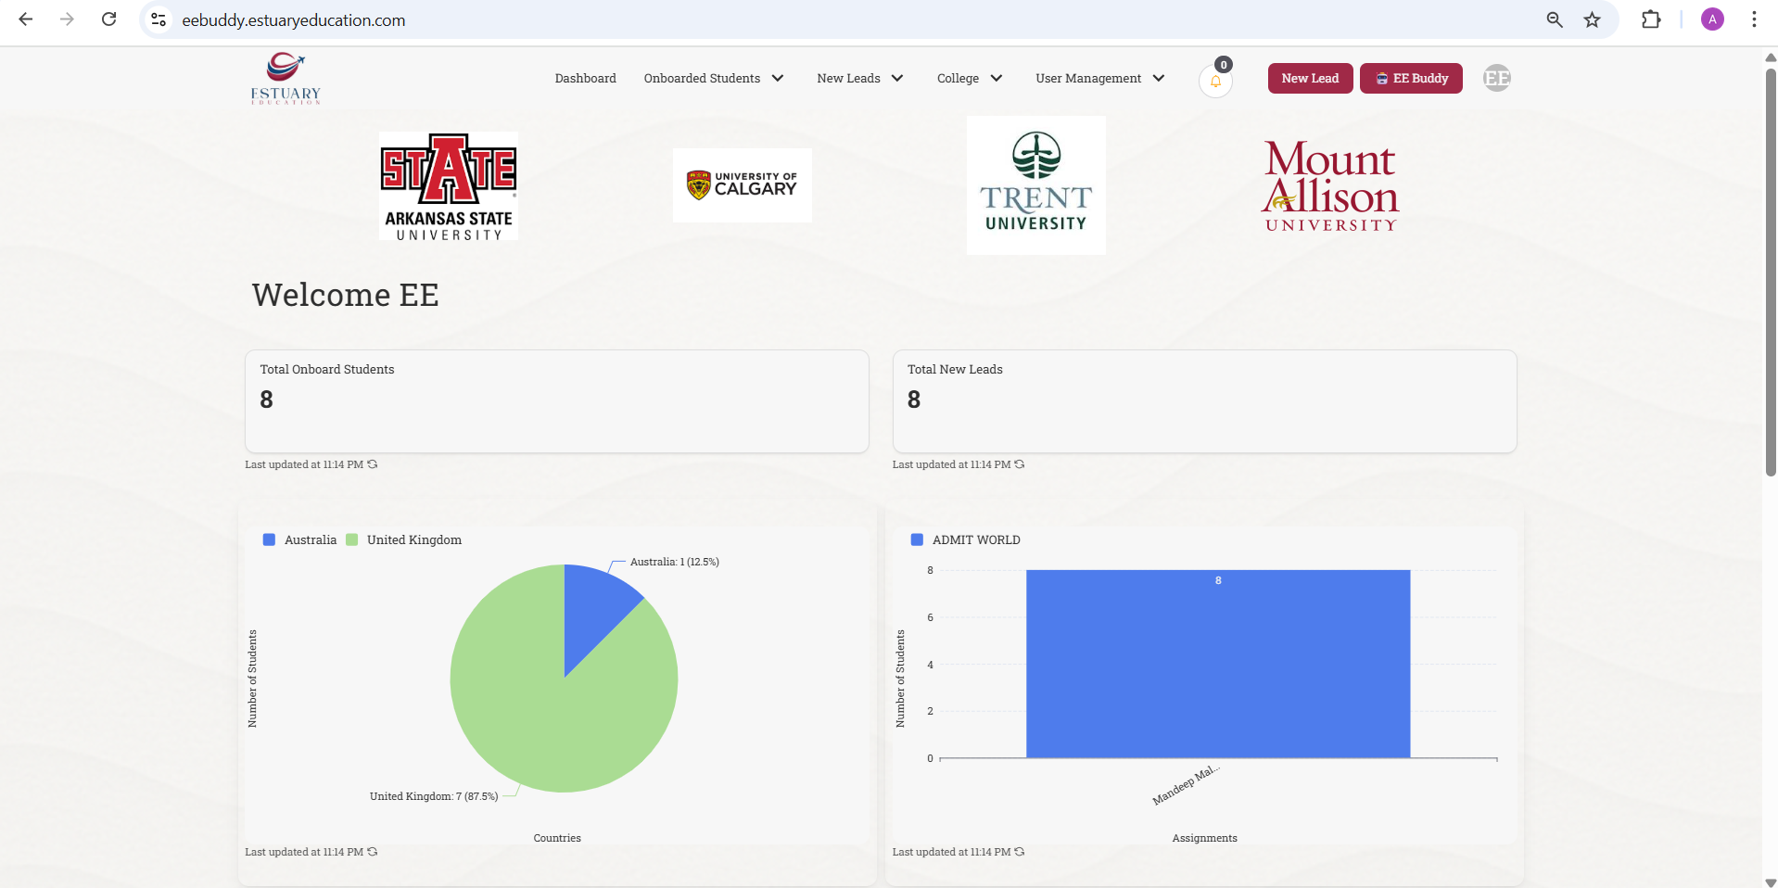Toggle Australia legend item in pie chart
1778x888 pixels.
tap(299, 539)
